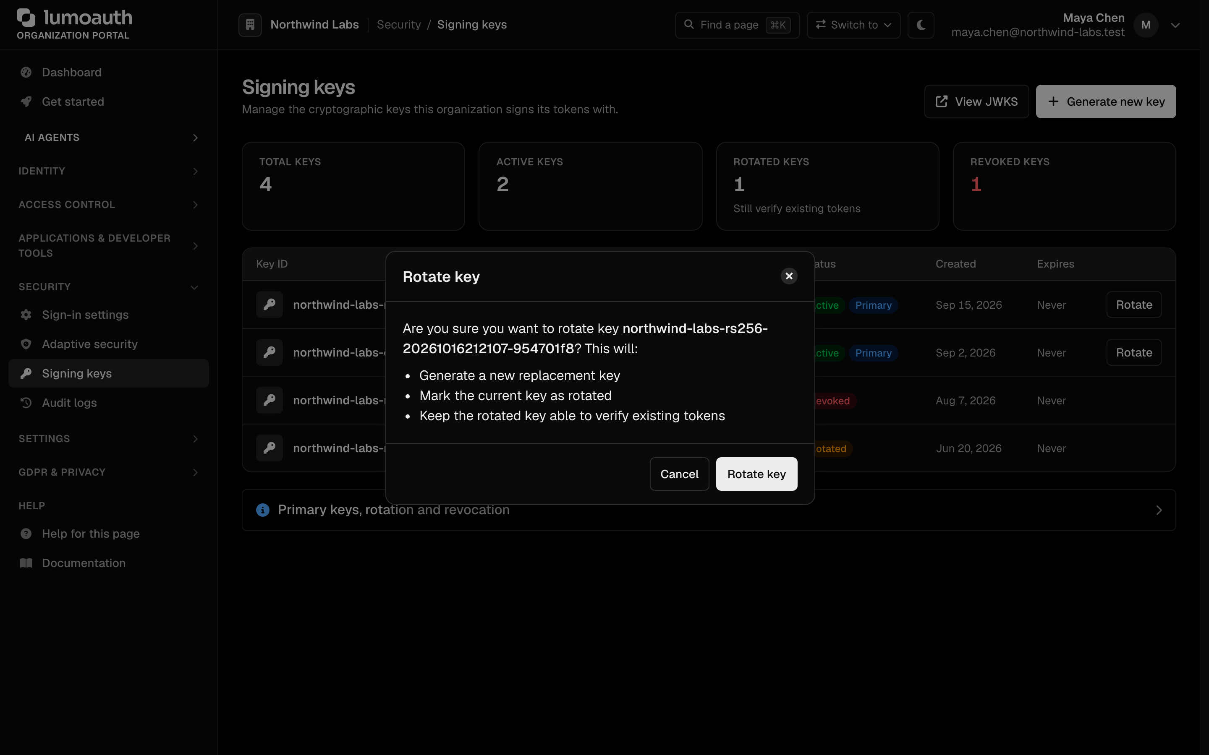Click the Audit logs history icon
Image resolution: width=1209 pixels, height=755 pixels.
click(26, 403)
